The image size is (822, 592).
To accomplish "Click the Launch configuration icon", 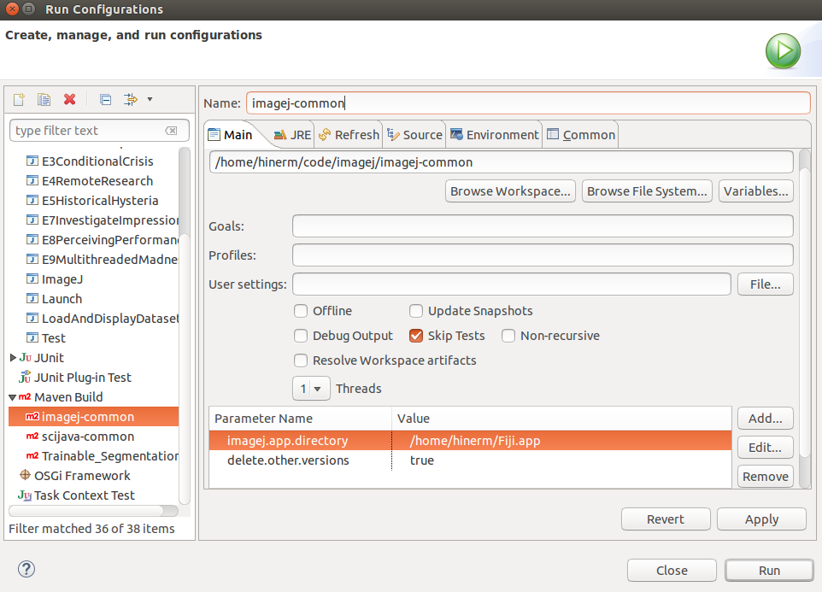I will click(x=32, y=299).
